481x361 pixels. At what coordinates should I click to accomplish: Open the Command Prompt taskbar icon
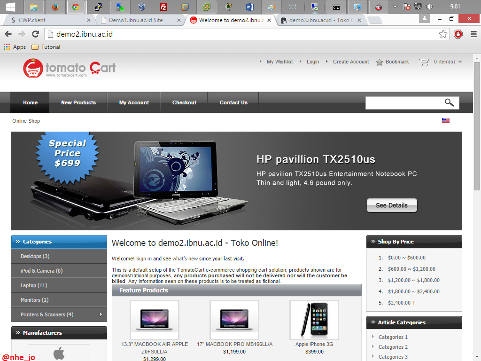coord(336,7)
